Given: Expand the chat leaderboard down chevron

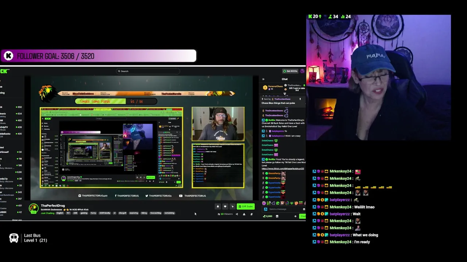Looking at the screenshot, I should [285, 94].
